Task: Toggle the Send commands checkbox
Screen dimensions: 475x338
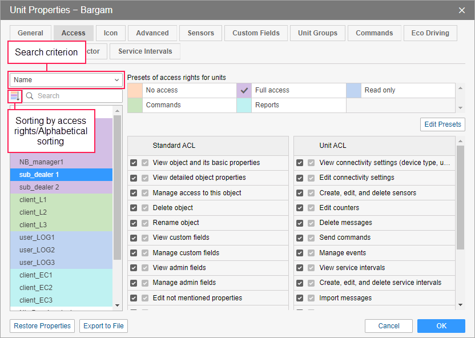Action: (300, 238)
